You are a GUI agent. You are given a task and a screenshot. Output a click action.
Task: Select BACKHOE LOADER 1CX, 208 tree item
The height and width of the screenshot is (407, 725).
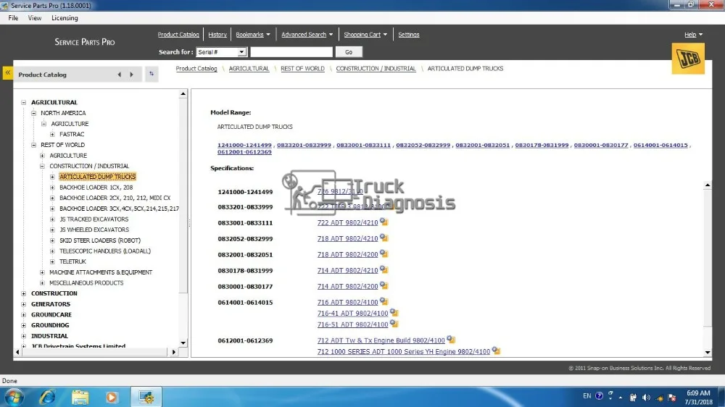coord(96,188)
